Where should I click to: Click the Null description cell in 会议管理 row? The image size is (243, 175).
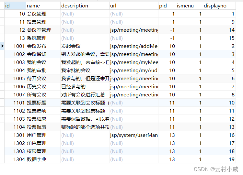click(x=85, y=14)
